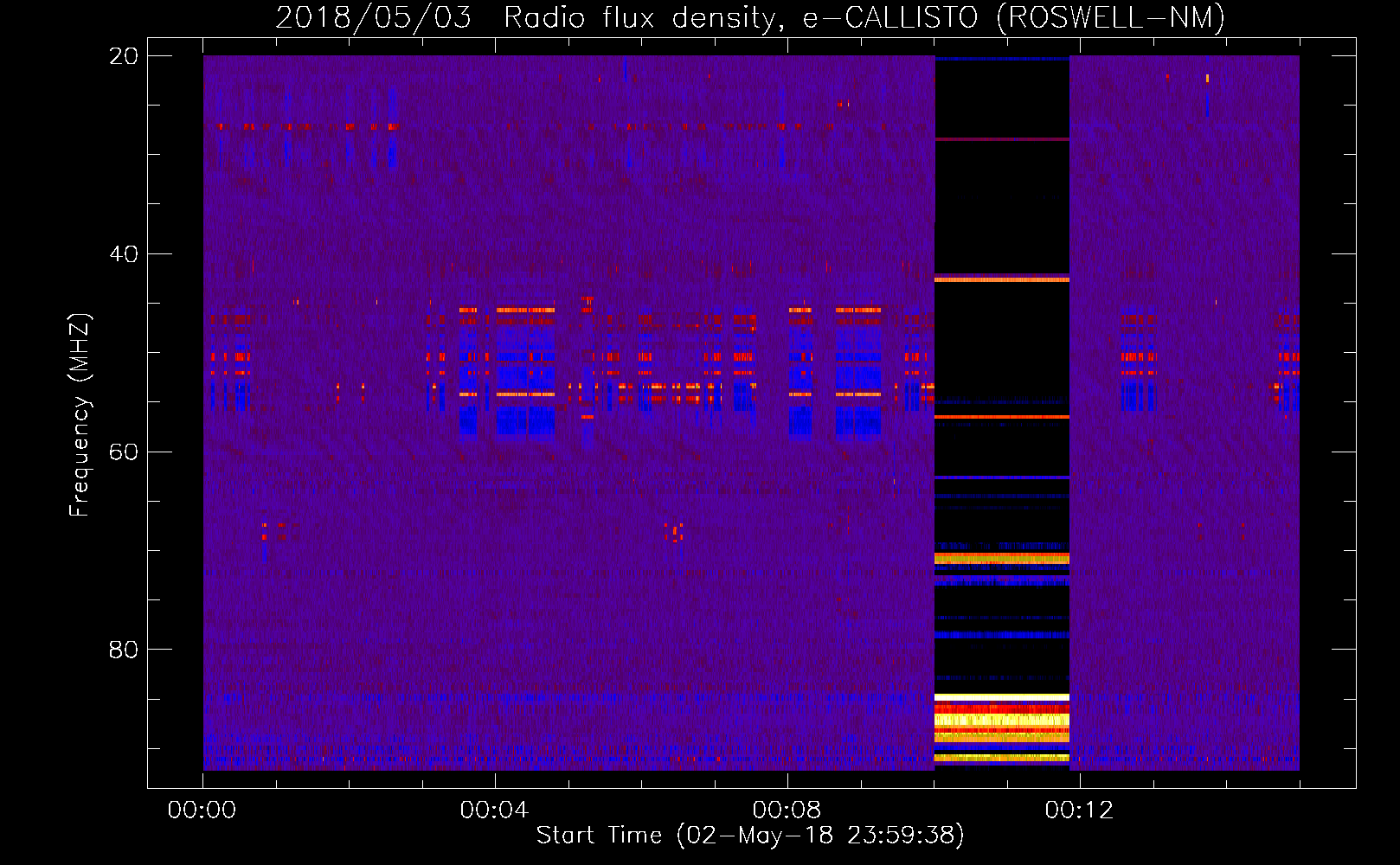Click the y-axis tick label '20'
Image resolution: width=1400 pixels, height=865 pixels.
(x=124, y=55)
